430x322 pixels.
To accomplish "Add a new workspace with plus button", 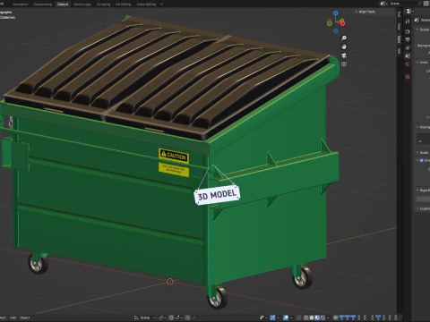I will click(x=161, y=4).
